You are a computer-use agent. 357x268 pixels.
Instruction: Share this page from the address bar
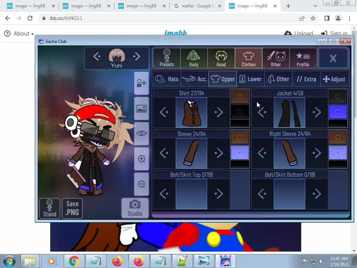[302, 18]
